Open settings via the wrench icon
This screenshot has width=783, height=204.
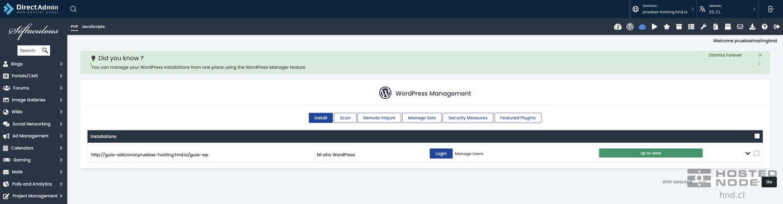coord(704,27)
